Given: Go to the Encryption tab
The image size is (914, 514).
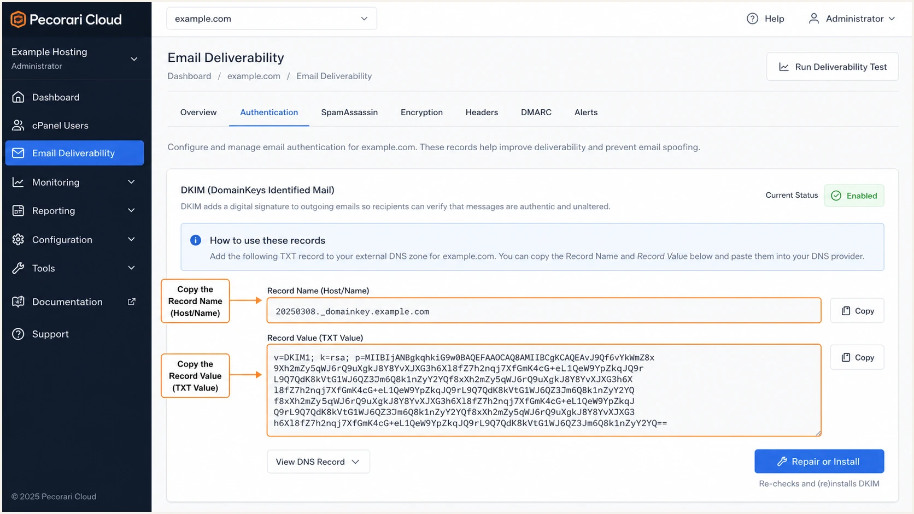Looking at the screenshot, I should tap(421, 112).
